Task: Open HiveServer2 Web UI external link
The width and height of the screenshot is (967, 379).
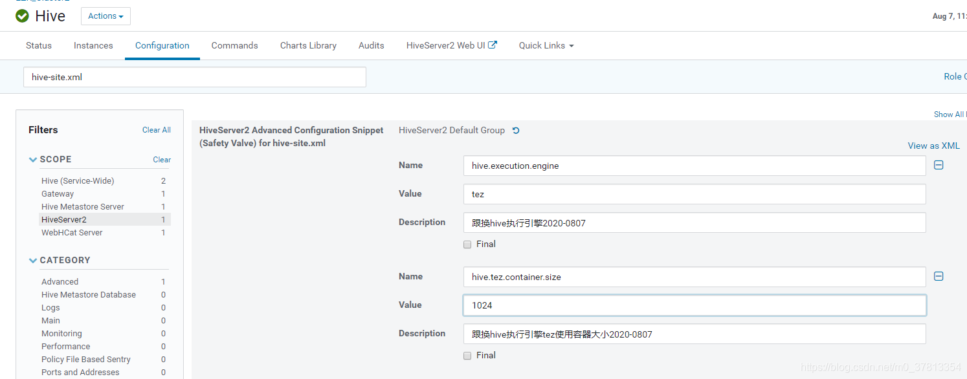Action: [x=451, y=45]
